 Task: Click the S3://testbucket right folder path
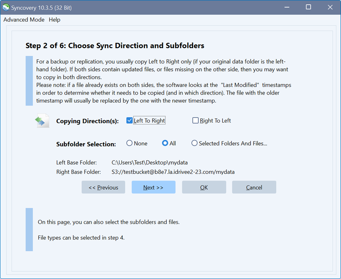(173, 172)
